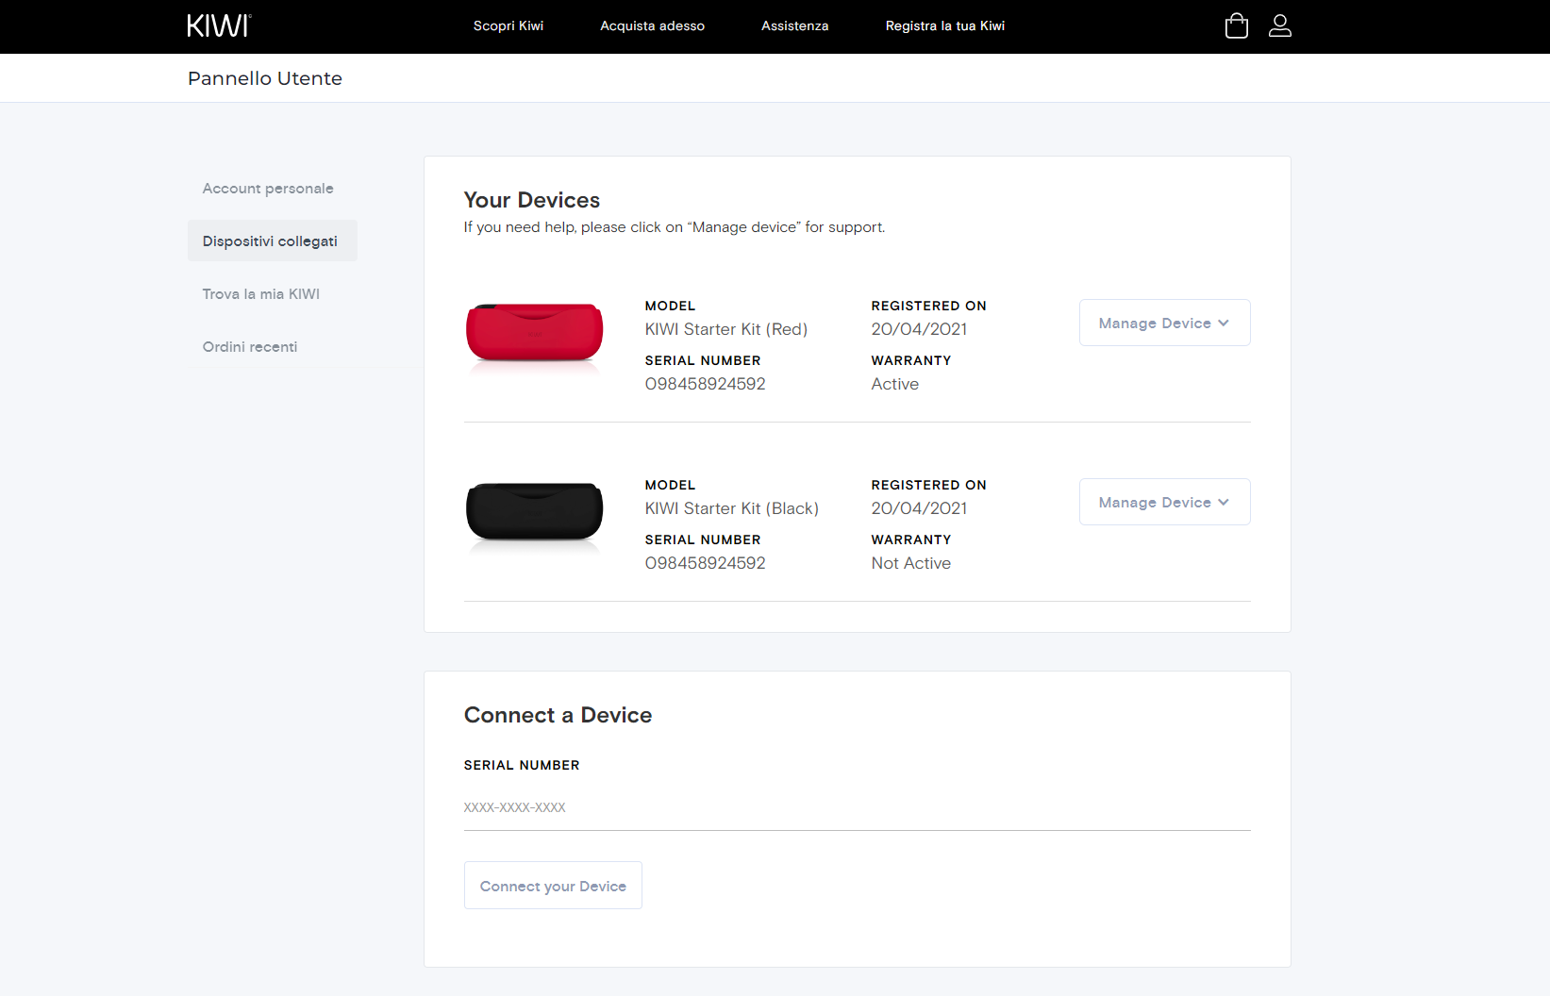Open the shopping bag cart icon

pos(1236,25)
